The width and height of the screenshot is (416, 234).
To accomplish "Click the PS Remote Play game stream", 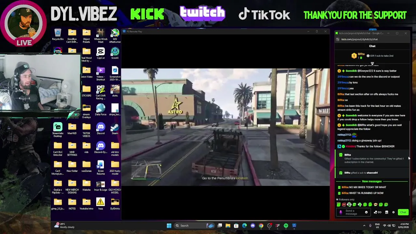I will (x=226, y=127).
